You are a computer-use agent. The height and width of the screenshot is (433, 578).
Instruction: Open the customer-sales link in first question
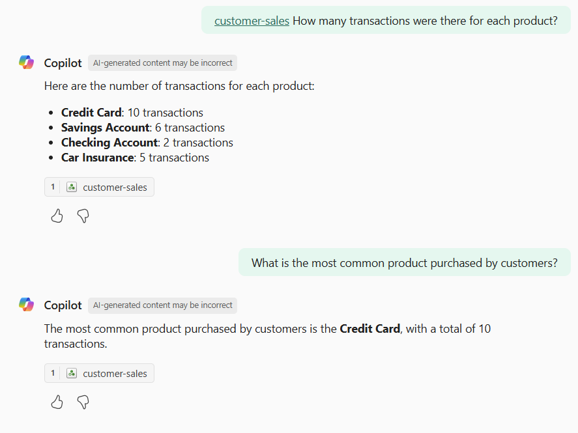pyautogui.click(x=252, y=21)
